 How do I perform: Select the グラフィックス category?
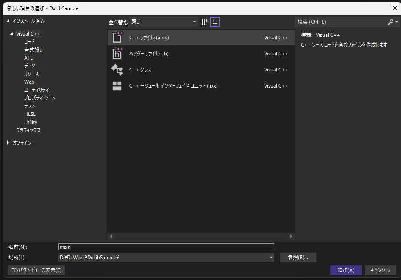coord(28,130)
